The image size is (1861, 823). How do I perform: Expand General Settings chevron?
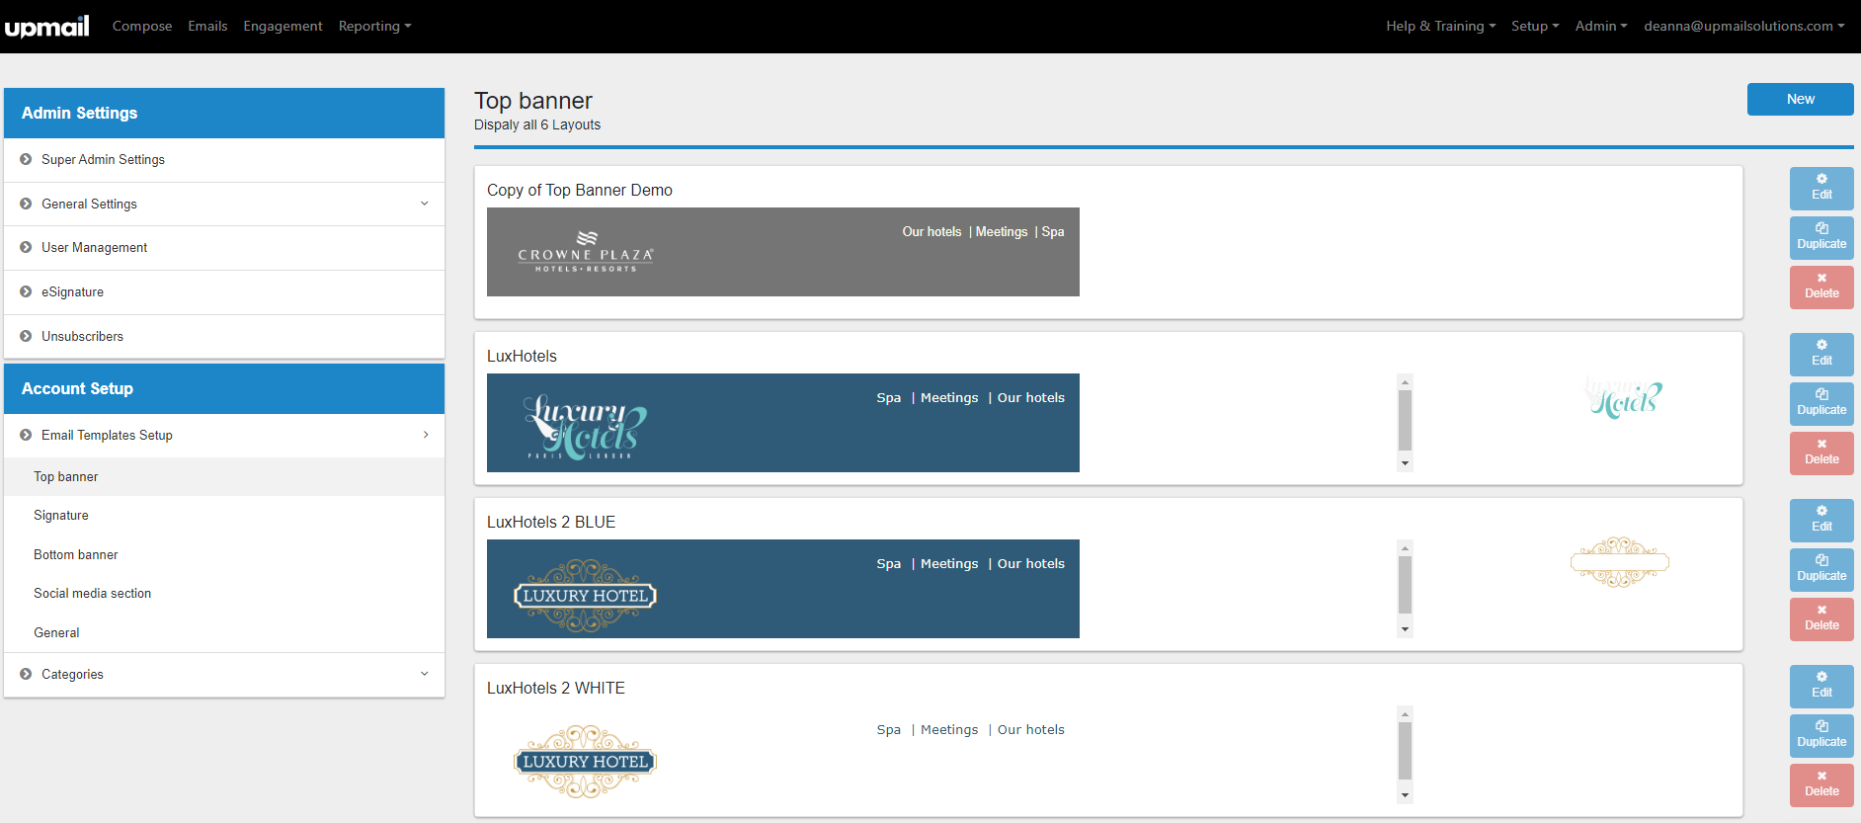click(425, 204)
